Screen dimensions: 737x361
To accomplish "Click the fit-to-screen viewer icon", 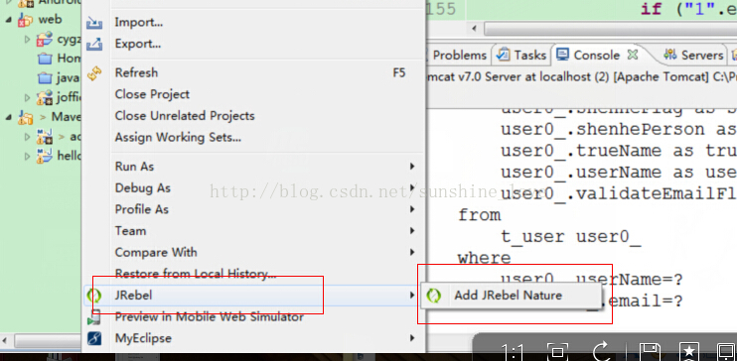I will coord(557,352).
